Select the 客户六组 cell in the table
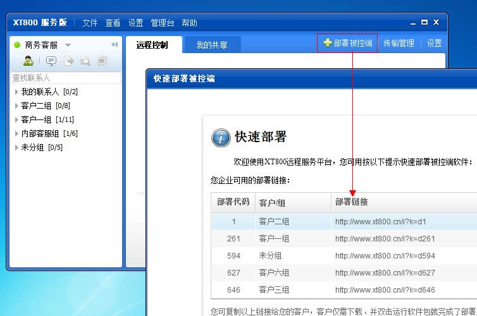This screenshot has width=477, height=316. pyautogui.click(x=294, y=272)
